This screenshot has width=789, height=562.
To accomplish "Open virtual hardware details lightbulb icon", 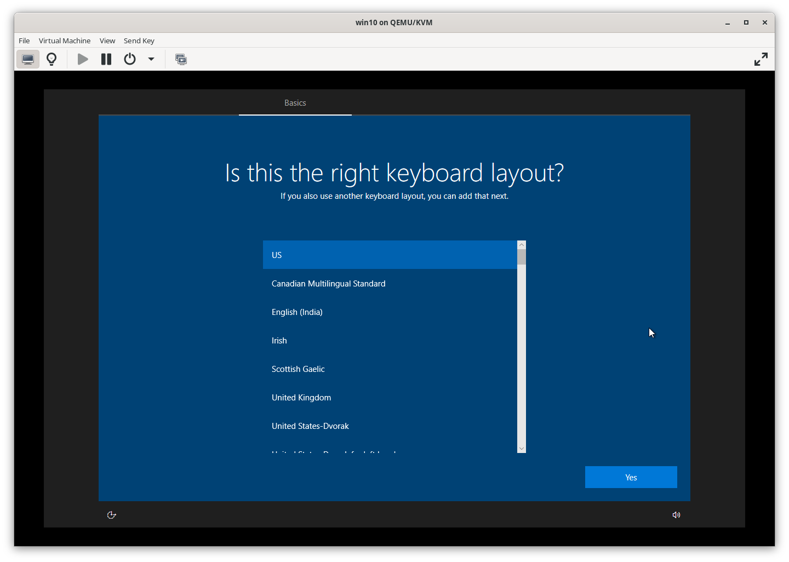I will click(x=52, y=59).
